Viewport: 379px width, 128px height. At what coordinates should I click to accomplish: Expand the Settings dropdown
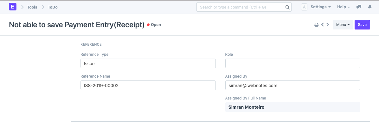click(320, 7)
